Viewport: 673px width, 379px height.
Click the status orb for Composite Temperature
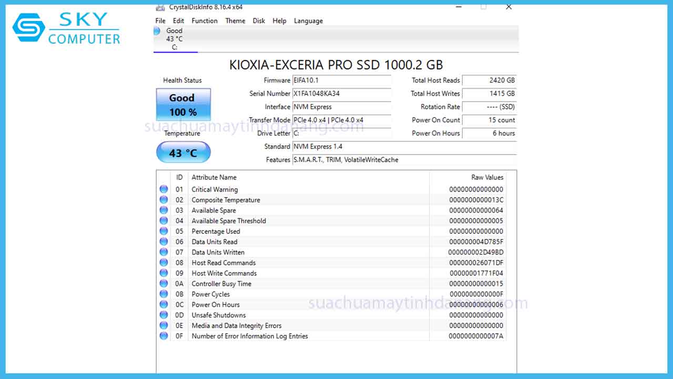[x=164, y=200]
